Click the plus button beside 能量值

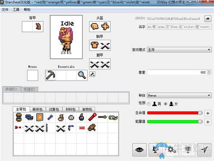[x=208, y=122]
